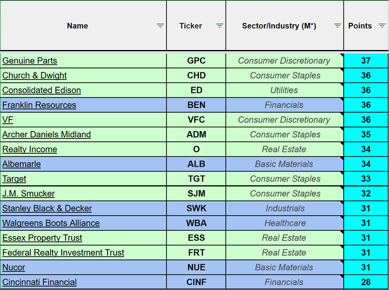Select the GPC ticker cell
This screenshot has height=290, width=389.
pos(196,60)
